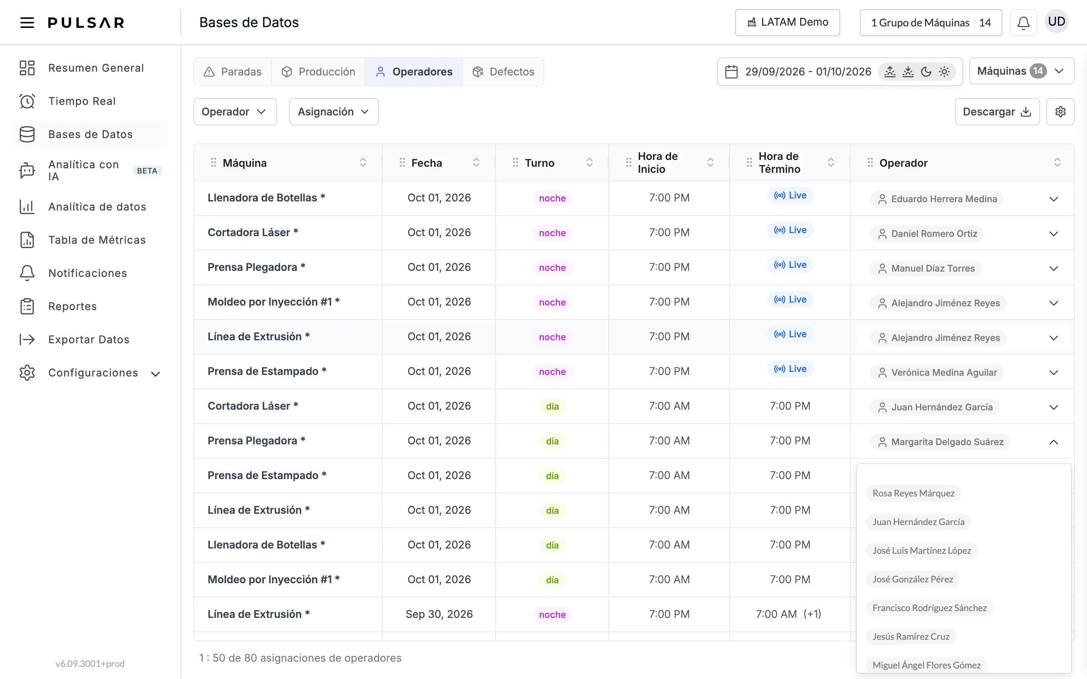Open Tiempo Real in sidebar
This screenshot has width=1087, height=679.
90,101
